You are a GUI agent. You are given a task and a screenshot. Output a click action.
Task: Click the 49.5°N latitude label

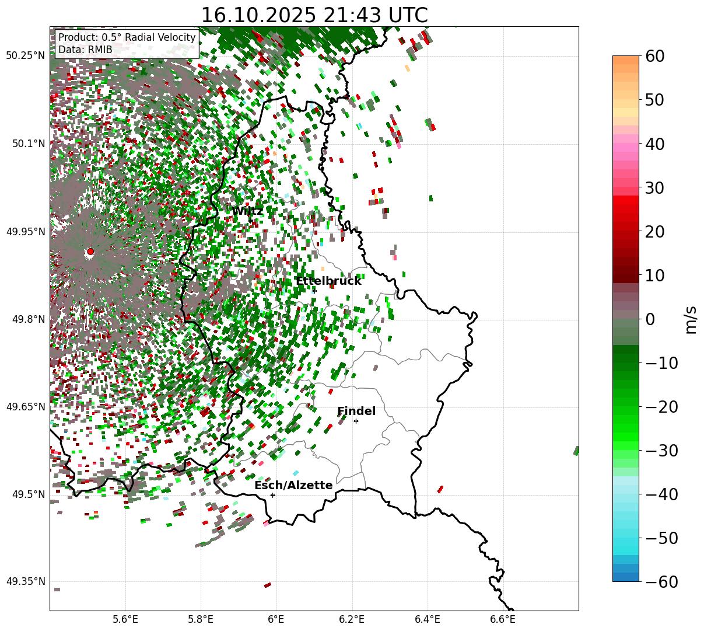click(x=28, y=494)
